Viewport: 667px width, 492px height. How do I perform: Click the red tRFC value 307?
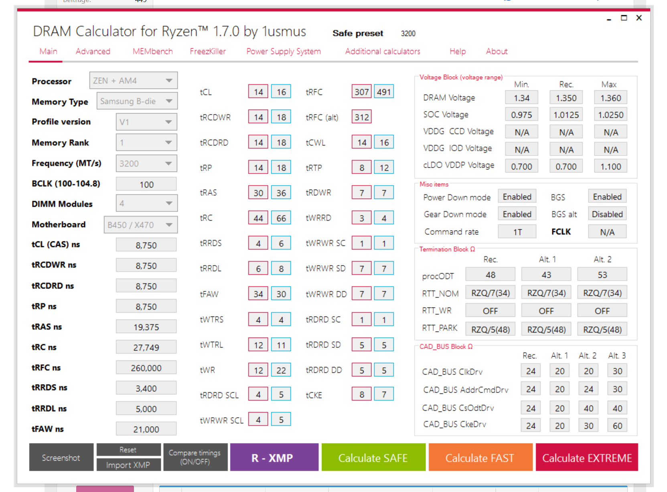click(x=362, y=92)
